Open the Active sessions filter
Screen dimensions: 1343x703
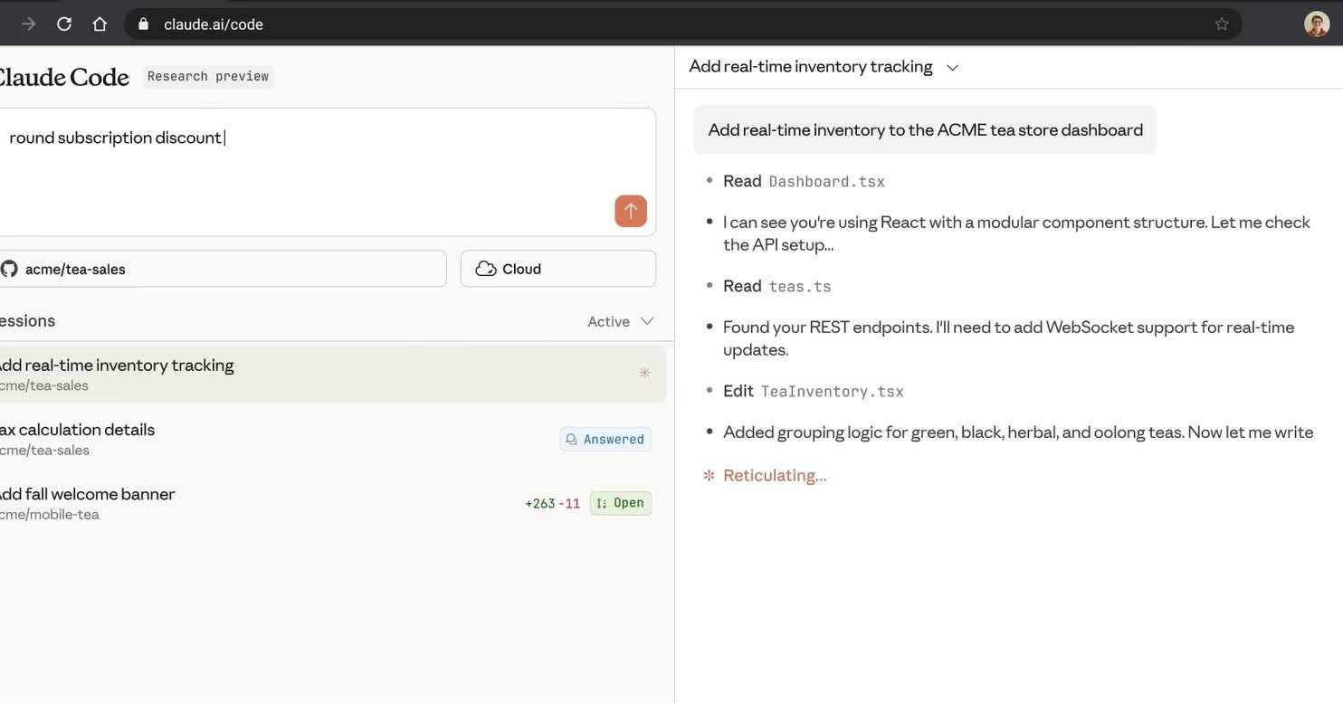tap(620, 321)
